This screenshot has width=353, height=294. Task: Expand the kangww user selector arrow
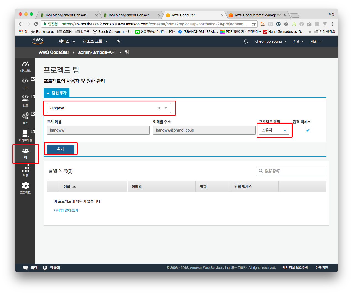[166, 108]
